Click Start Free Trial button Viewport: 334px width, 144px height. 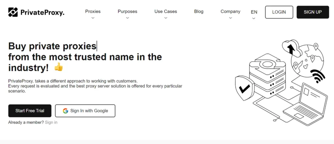point(30,111)
